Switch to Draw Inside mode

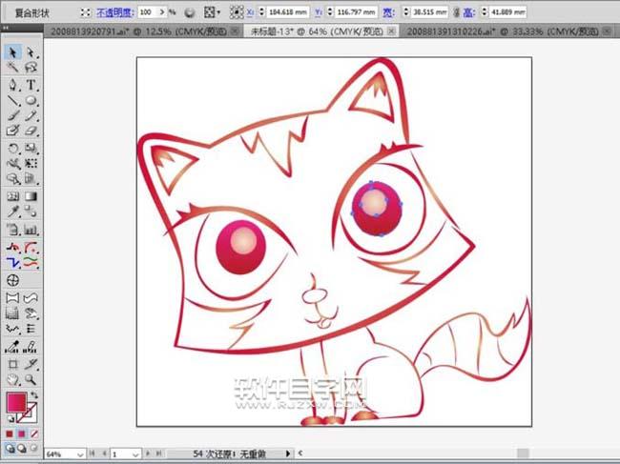pyautogui.click(x=34, y=448)
